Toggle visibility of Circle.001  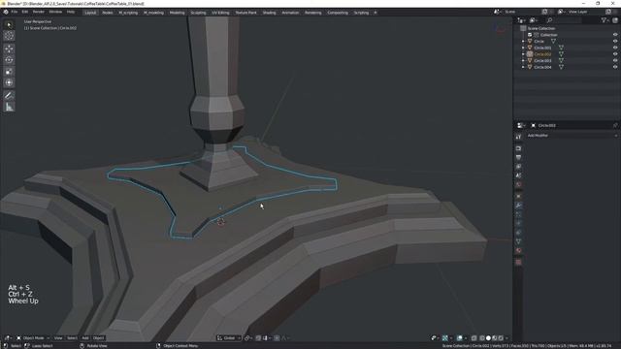point(615,48)
